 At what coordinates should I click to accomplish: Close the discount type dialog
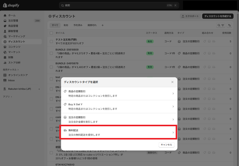point(172,82)
